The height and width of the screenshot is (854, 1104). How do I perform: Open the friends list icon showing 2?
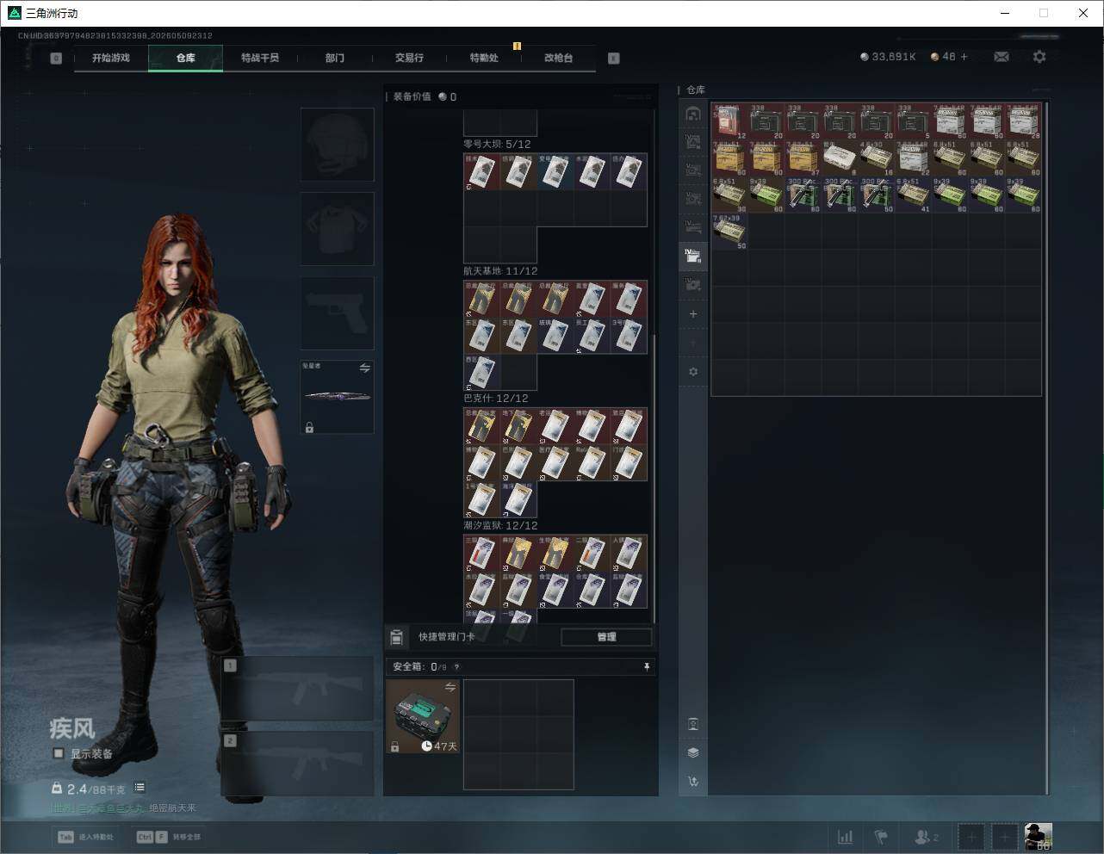pos(927,837)
